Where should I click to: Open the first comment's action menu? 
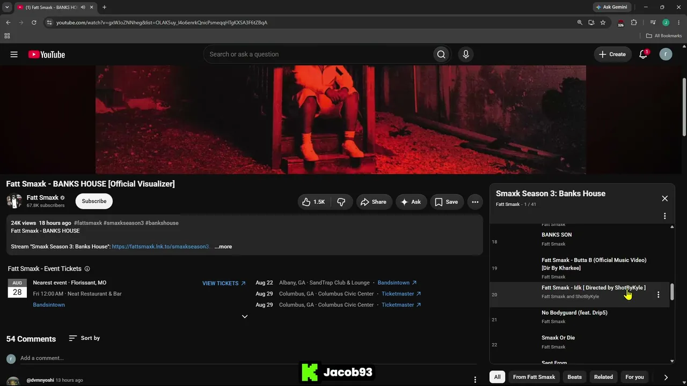(475, 380)
